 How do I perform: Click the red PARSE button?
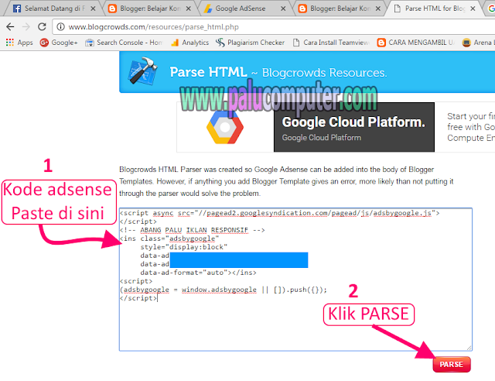pos(452,364)
